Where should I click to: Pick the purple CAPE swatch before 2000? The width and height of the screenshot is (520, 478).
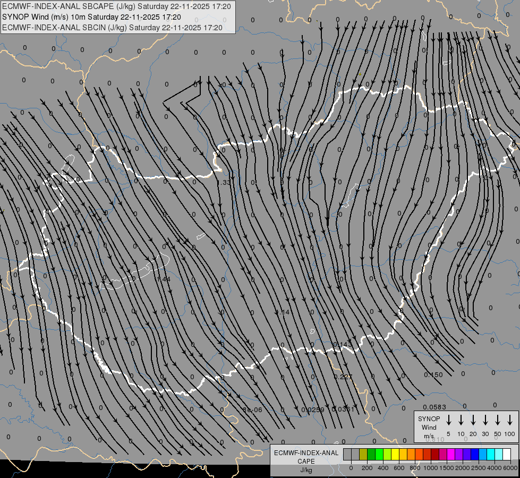(459, 454)
